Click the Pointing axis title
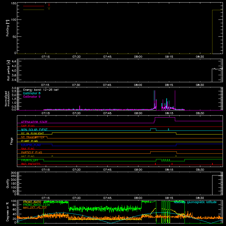Image resolution: width=226 pixels, height=226 pixels. click(x=8, y=28)
